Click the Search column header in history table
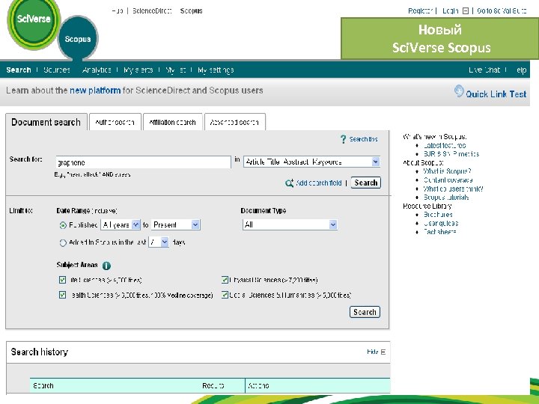Viewport: 539px width, 404px height. (43, 386)
